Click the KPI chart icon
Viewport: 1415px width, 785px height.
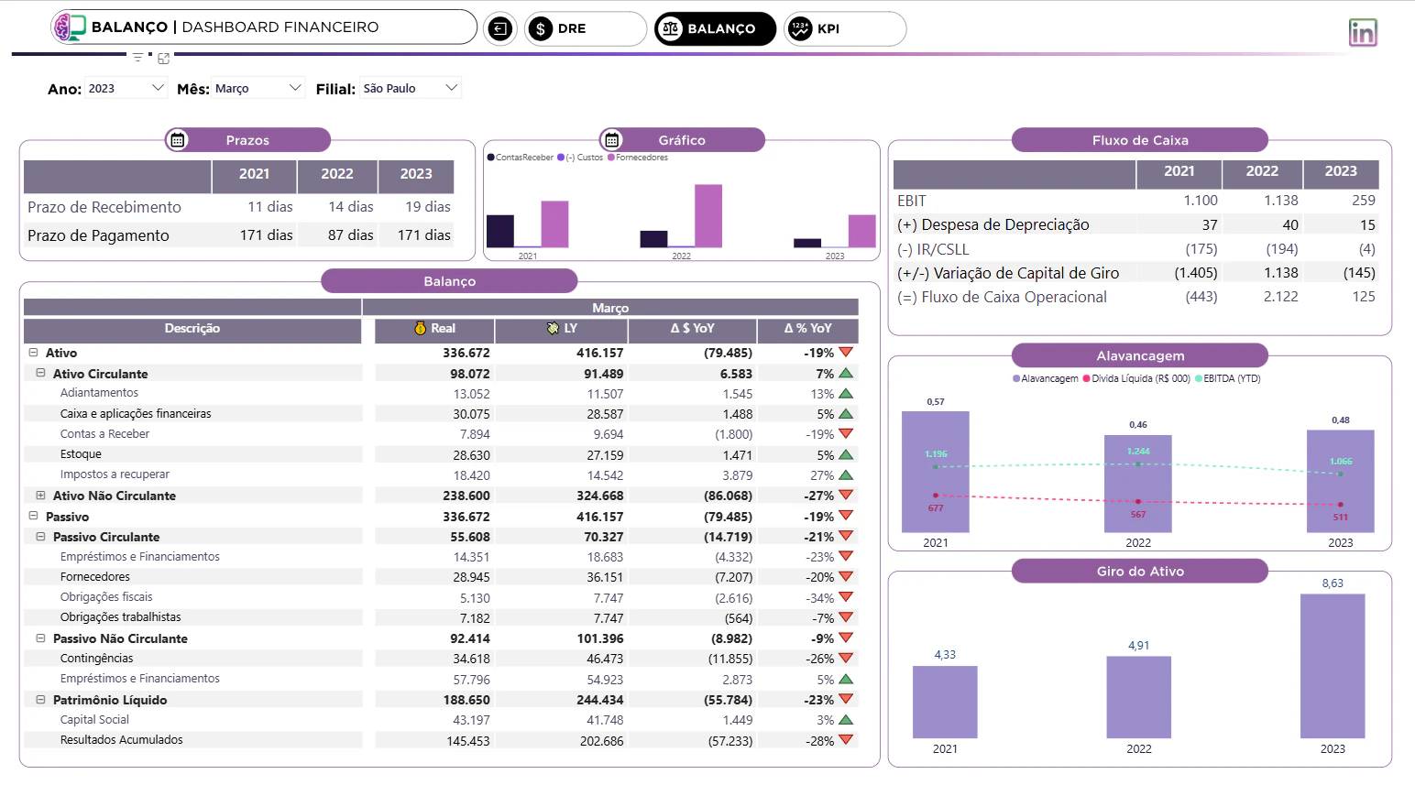point(800,28)
